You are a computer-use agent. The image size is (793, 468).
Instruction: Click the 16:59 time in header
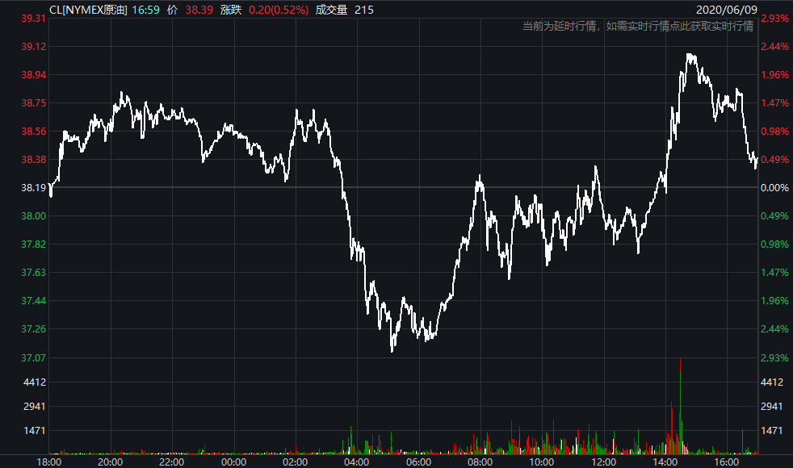(145, 10)
